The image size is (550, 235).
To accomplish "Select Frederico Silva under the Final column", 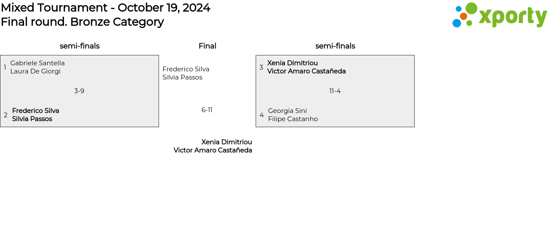I will tap(186, 69).
